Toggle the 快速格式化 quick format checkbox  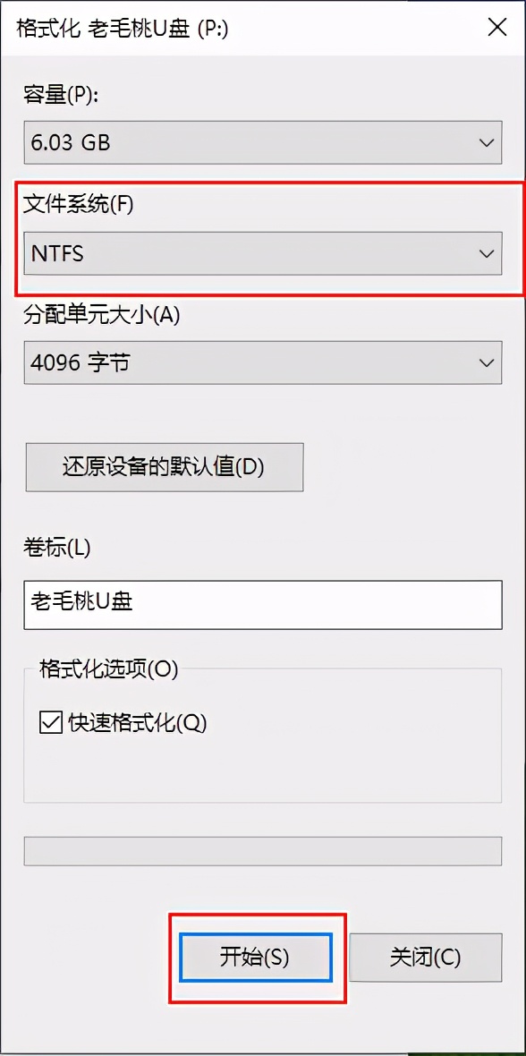click(50, 723)
